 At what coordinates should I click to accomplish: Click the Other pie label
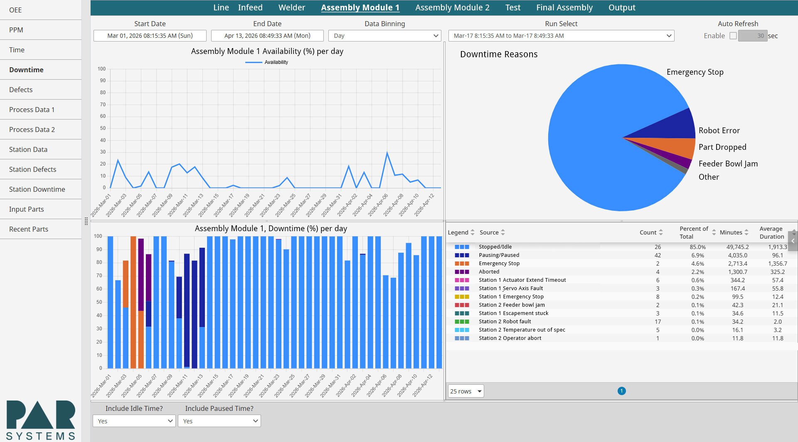(709, 177)
